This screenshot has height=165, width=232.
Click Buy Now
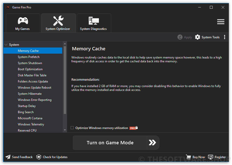click(x=196, y=157)
